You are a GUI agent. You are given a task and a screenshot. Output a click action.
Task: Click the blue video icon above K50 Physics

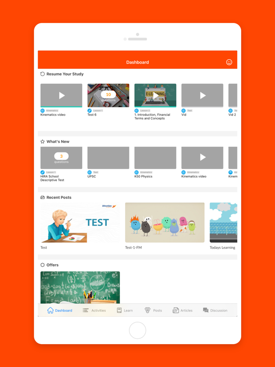(x=137, y=172)
